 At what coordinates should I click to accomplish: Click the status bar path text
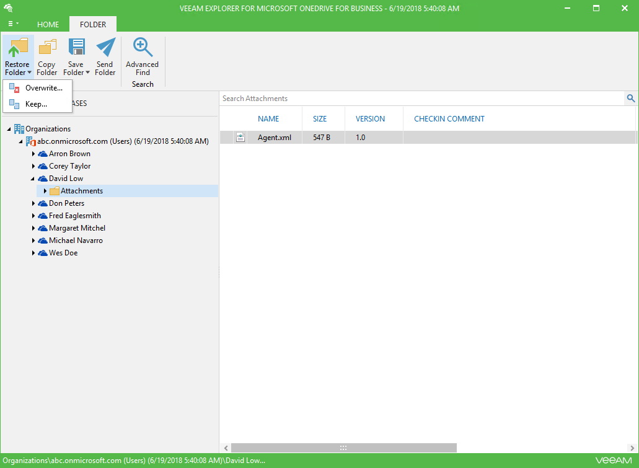[134, 461]
